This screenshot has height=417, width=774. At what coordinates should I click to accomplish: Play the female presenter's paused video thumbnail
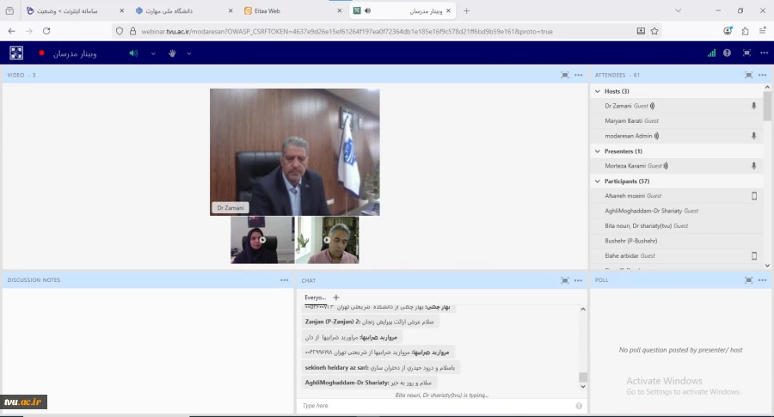coord(262,240)
